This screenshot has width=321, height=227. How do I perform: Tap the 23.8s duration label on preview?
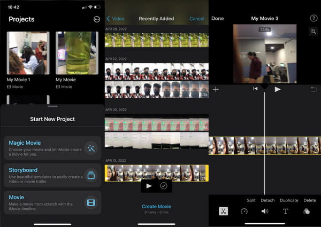tap(265, 29)
